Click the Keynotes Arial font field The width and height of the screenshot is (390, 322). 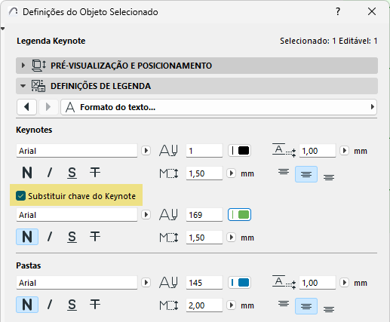[77, 151]
